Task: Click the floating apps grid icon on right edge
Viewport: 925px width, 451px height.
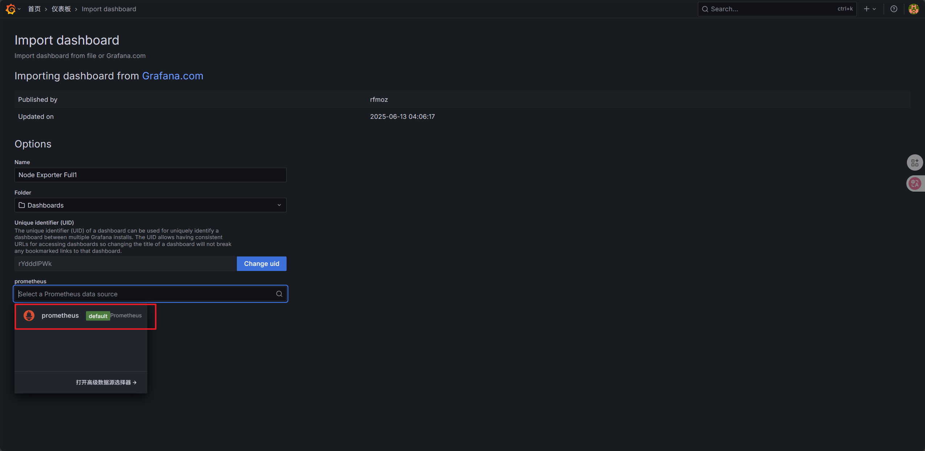Action: pyautogui.click(x=915, y=163)
